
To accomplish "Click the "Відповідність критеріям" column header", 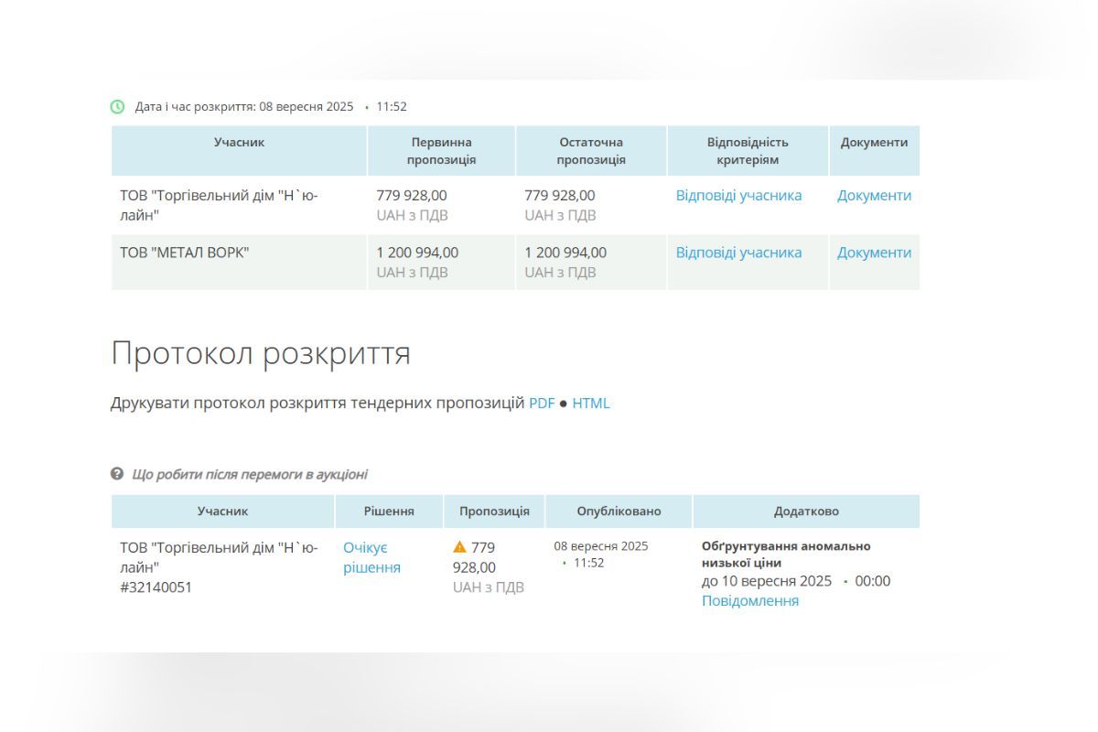I will (747, 150).
